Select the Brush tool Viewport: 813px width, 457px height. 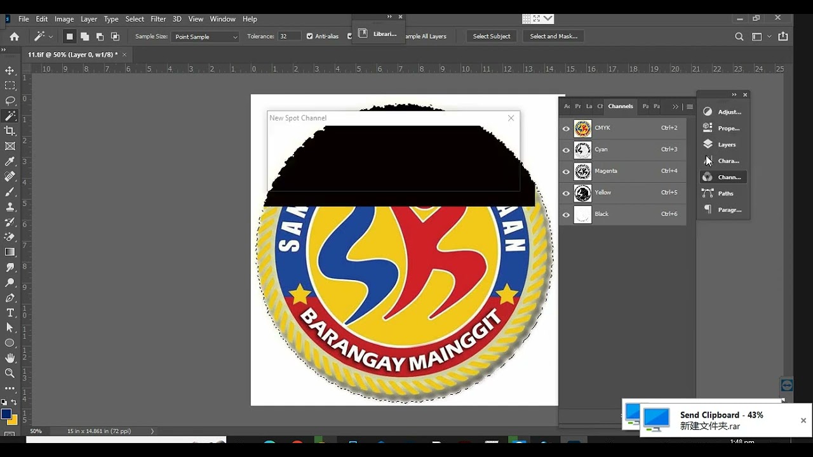click(x=10, y=192)
